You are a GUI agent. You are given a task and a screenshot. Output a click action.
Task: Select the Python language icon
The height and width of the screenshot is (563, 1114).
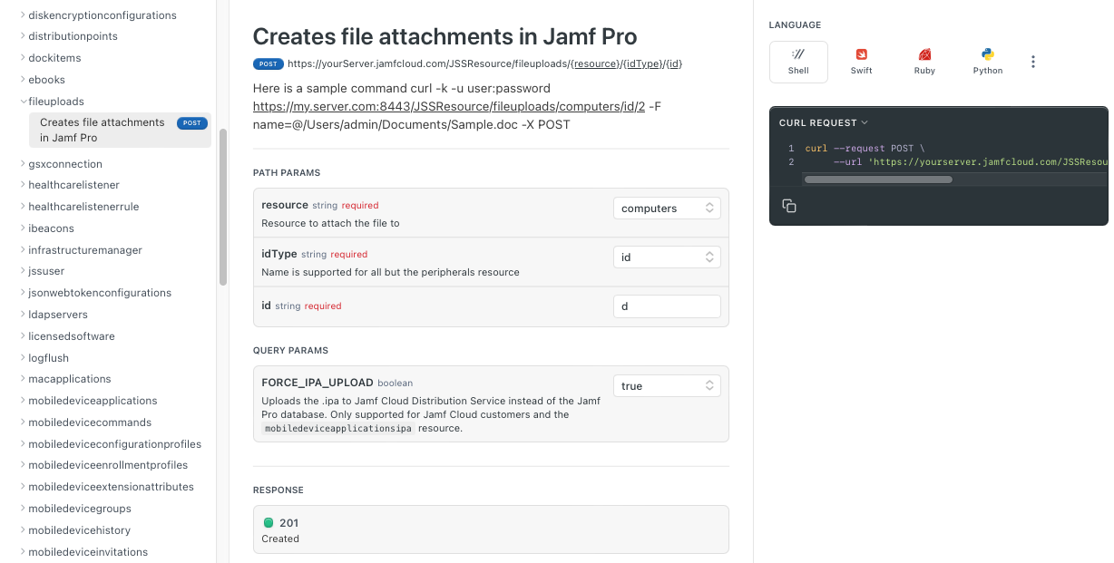point(988,62)
